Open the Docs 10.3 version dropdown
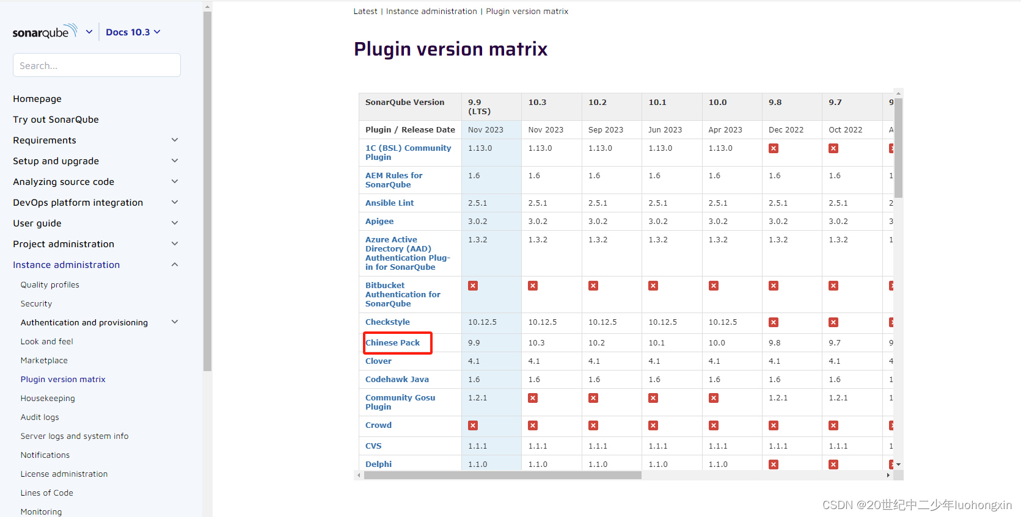This screenshot has height=517, width=1021. pos(133,32)
